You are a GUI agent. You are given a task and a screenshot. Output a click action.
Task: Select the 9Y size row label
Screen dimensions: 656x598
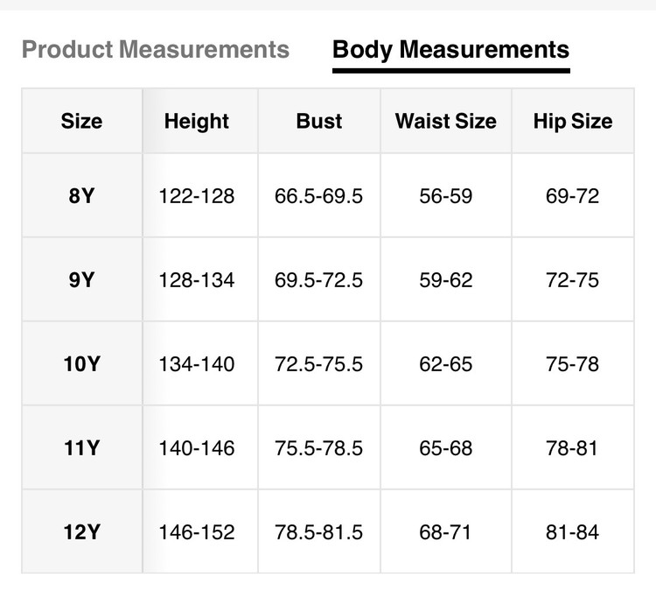(81, 280)
